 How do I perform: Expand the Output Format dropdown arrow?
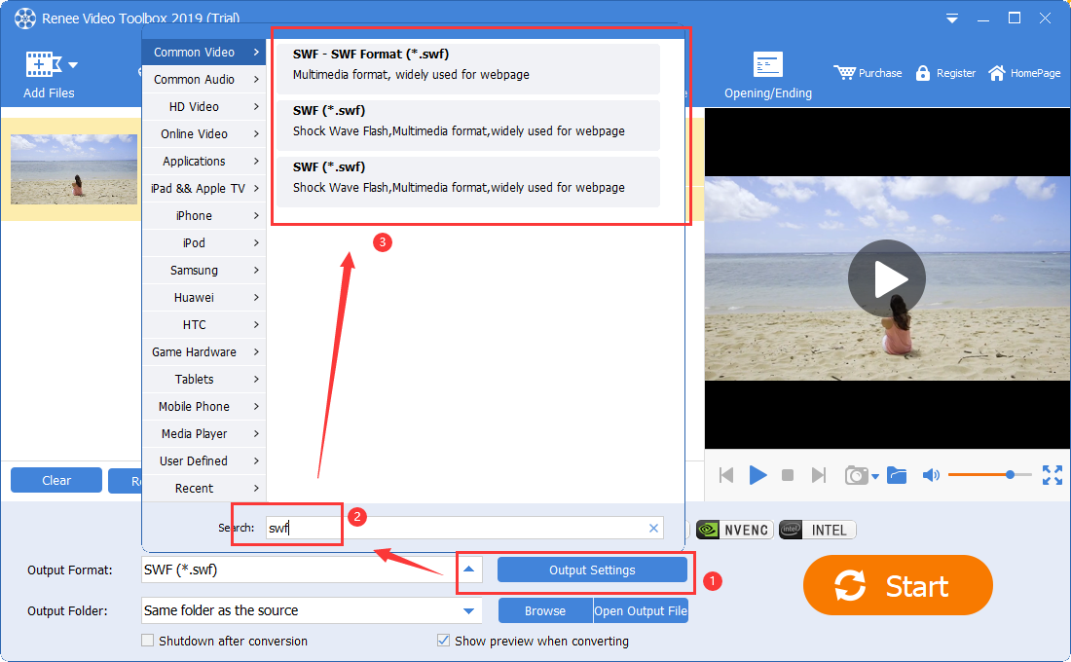pos(470,570)
